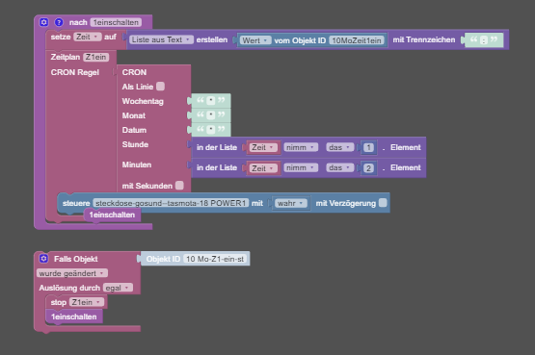Edit the Trennzeichen text value

(484, 40)
